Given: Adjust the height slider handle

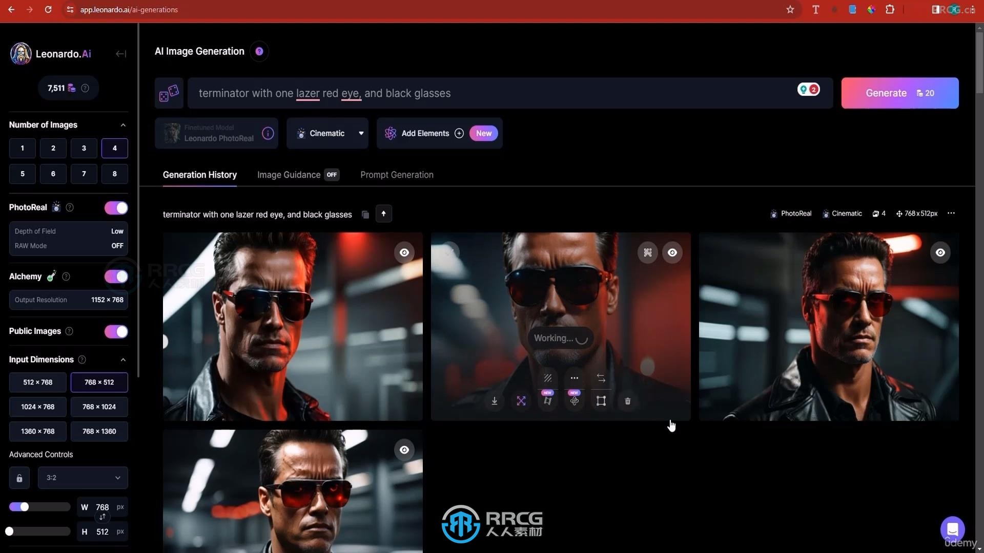Looking at the screenshot, I should click(x=9, y=531).
